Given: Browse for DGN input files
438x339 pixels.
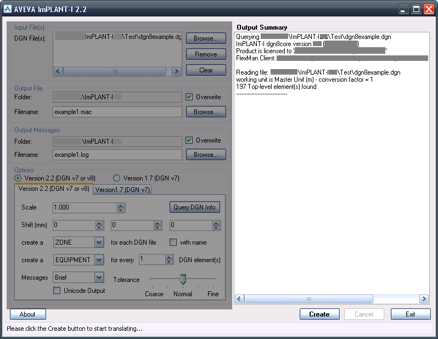Looking at the screenshot, I should coord(206,38).
